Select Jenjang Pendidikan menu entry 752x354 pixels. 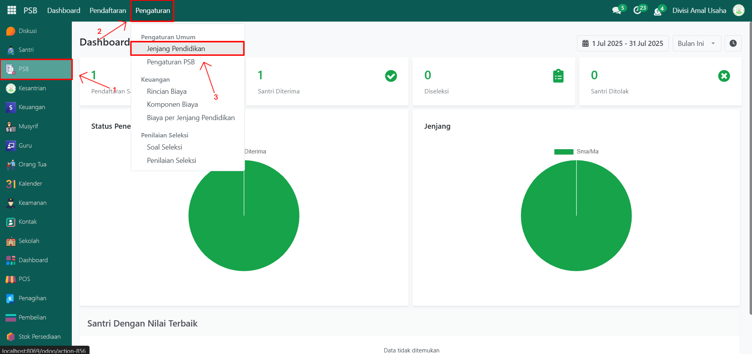click(176, 49)
